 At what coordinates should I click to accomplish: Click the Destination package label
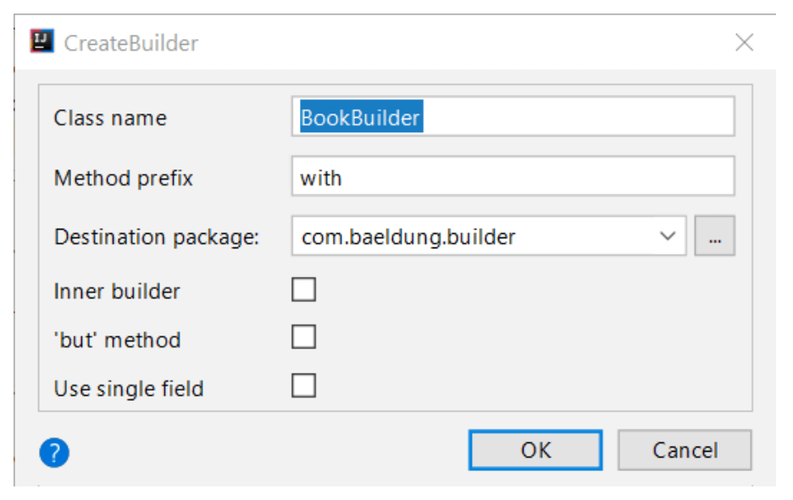click(x=156, y=236)
